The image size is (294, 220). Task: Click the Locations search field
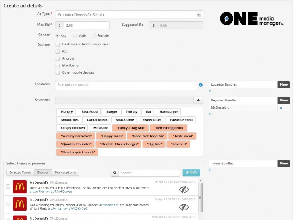click(x=126, y=85)
